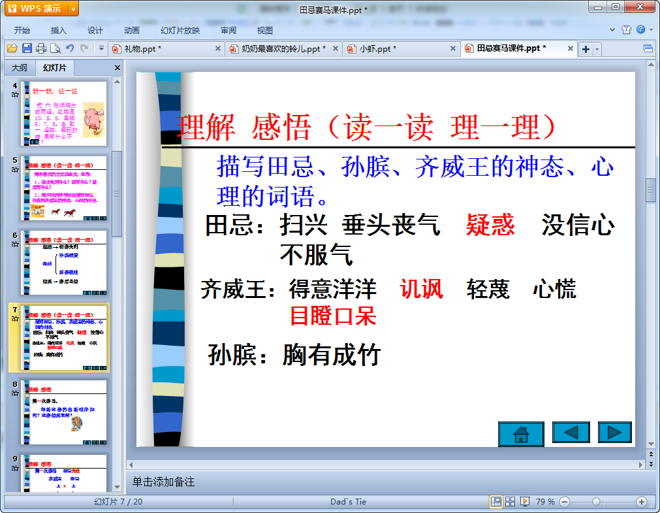Zoom out with minus button

(x=565, y=502)
